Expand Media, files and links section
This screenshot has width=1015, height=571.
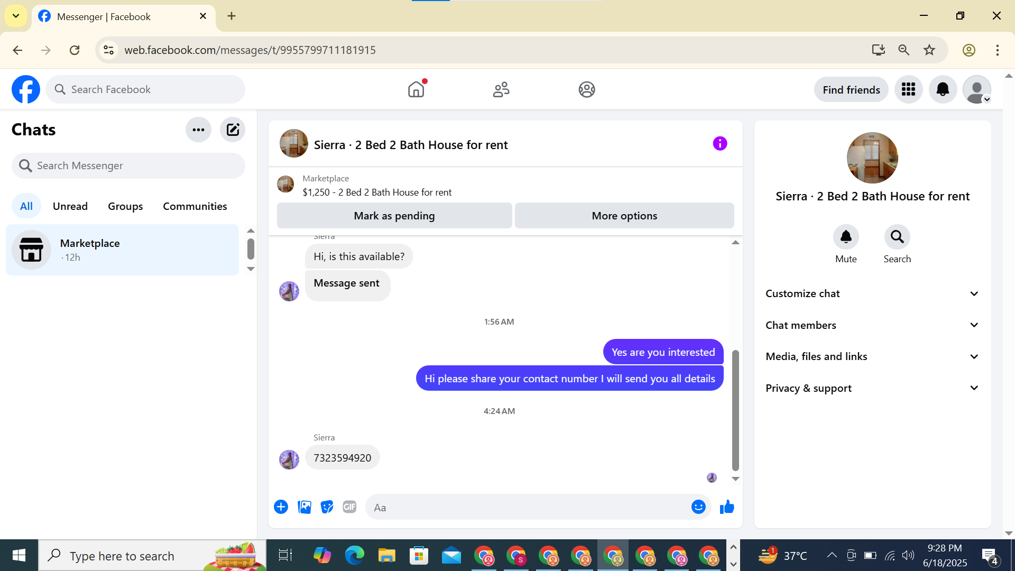click(872, 356)
